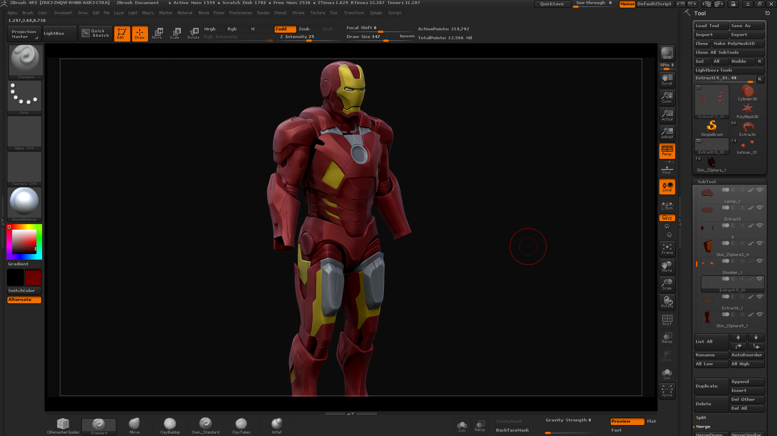Toggle Edit mode button
Screen dimensions: 777x436
(122, 34)
